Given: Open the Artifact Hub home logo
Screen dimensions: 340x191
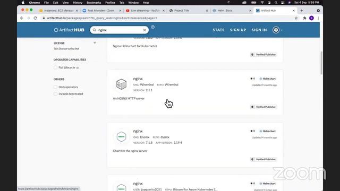Looking at the screenshot, I should click(x=69, y=30).
